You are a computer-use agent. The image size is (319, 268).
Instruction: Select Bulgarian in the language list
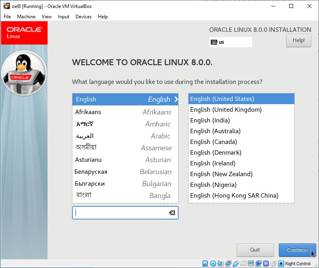click(125, 184)
